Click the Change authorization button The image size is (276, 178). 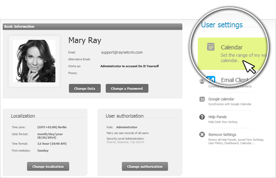pos(145,167)
